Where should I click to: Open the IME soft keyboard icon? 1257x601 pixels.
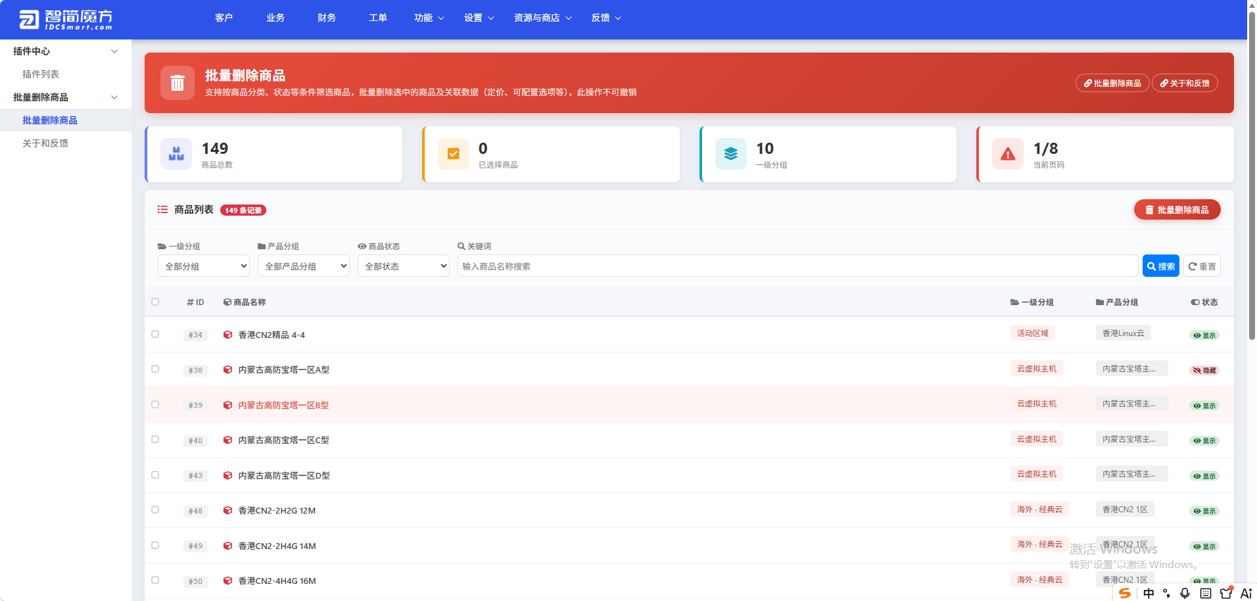click(x=1206, y=593)
